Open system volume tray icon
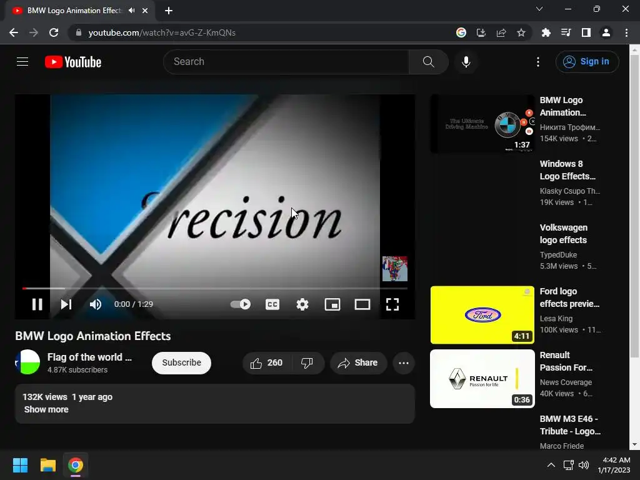The image size is (640, 480). click(x=584, y=465)
